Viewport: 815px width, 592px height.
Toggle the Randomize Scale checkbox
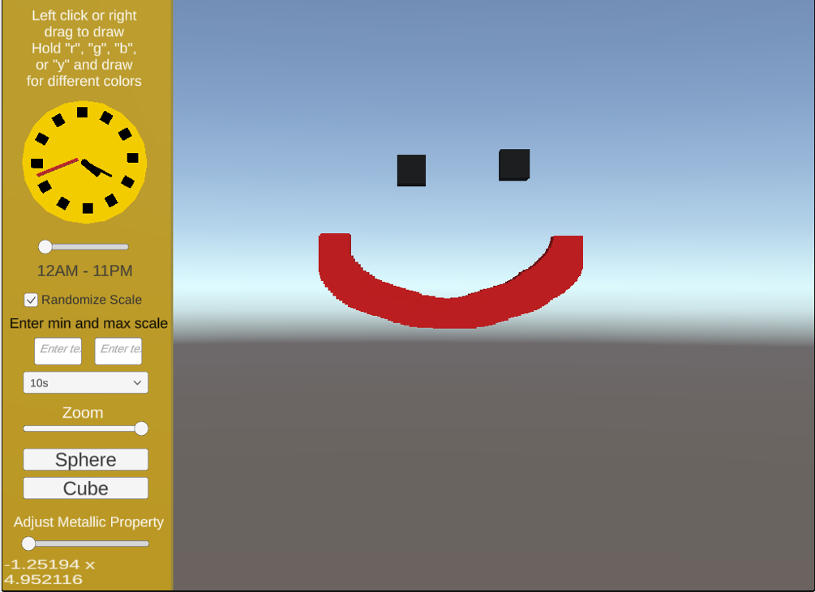pos(31,300)
